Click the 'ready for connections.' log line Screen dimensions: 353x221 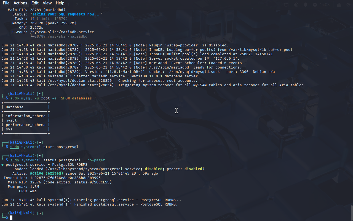(122, 67)
